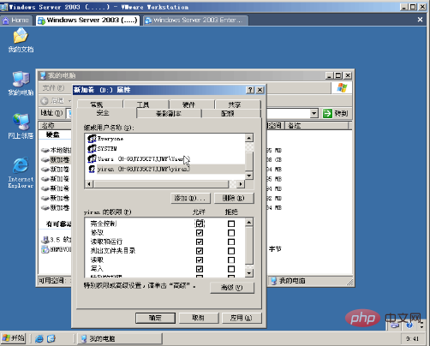This screenshot has width=430, height=346.
Task: Switch to the 卷影副本 tab
Action: point(169,114)
